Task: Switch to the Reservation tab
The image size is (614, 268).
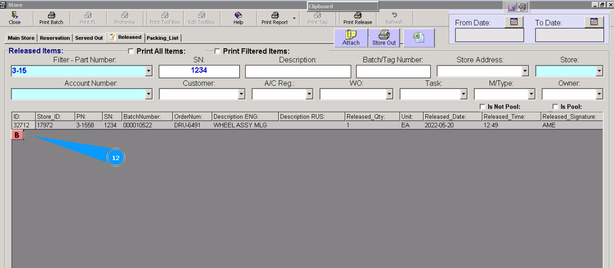Action: (x=55, y=38)
